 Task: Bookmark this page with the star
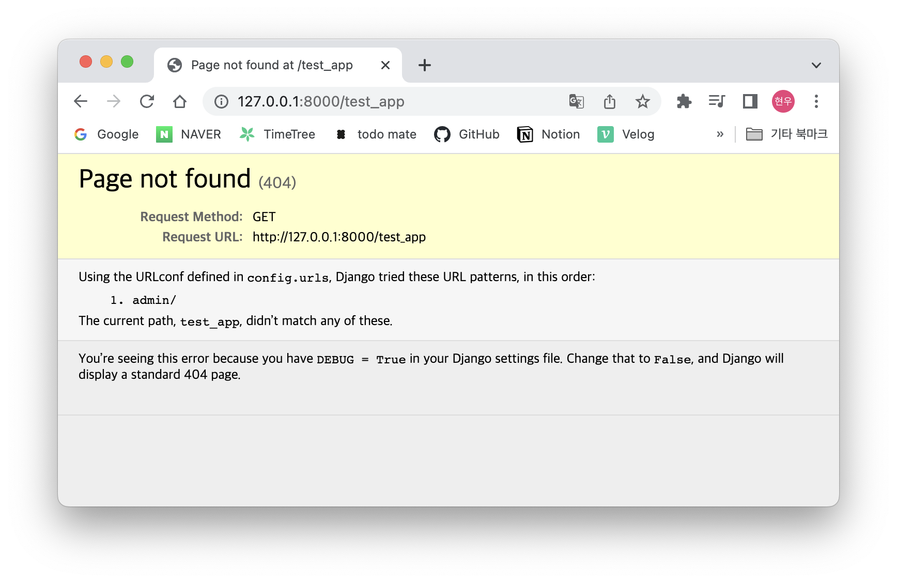[x=643, y=101]
